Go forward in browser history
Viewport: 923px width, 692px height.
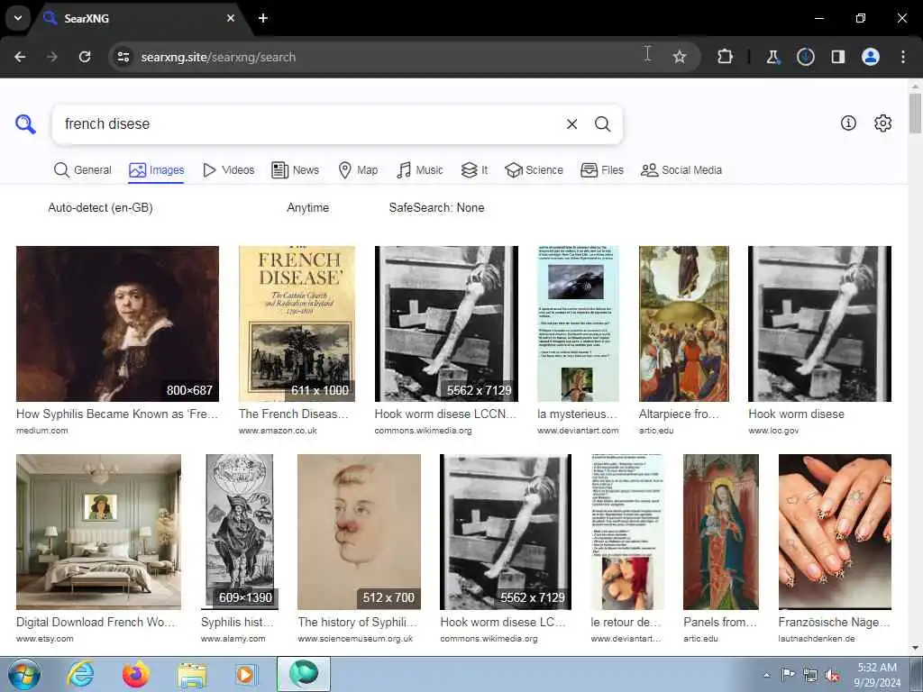click(52, 57)
